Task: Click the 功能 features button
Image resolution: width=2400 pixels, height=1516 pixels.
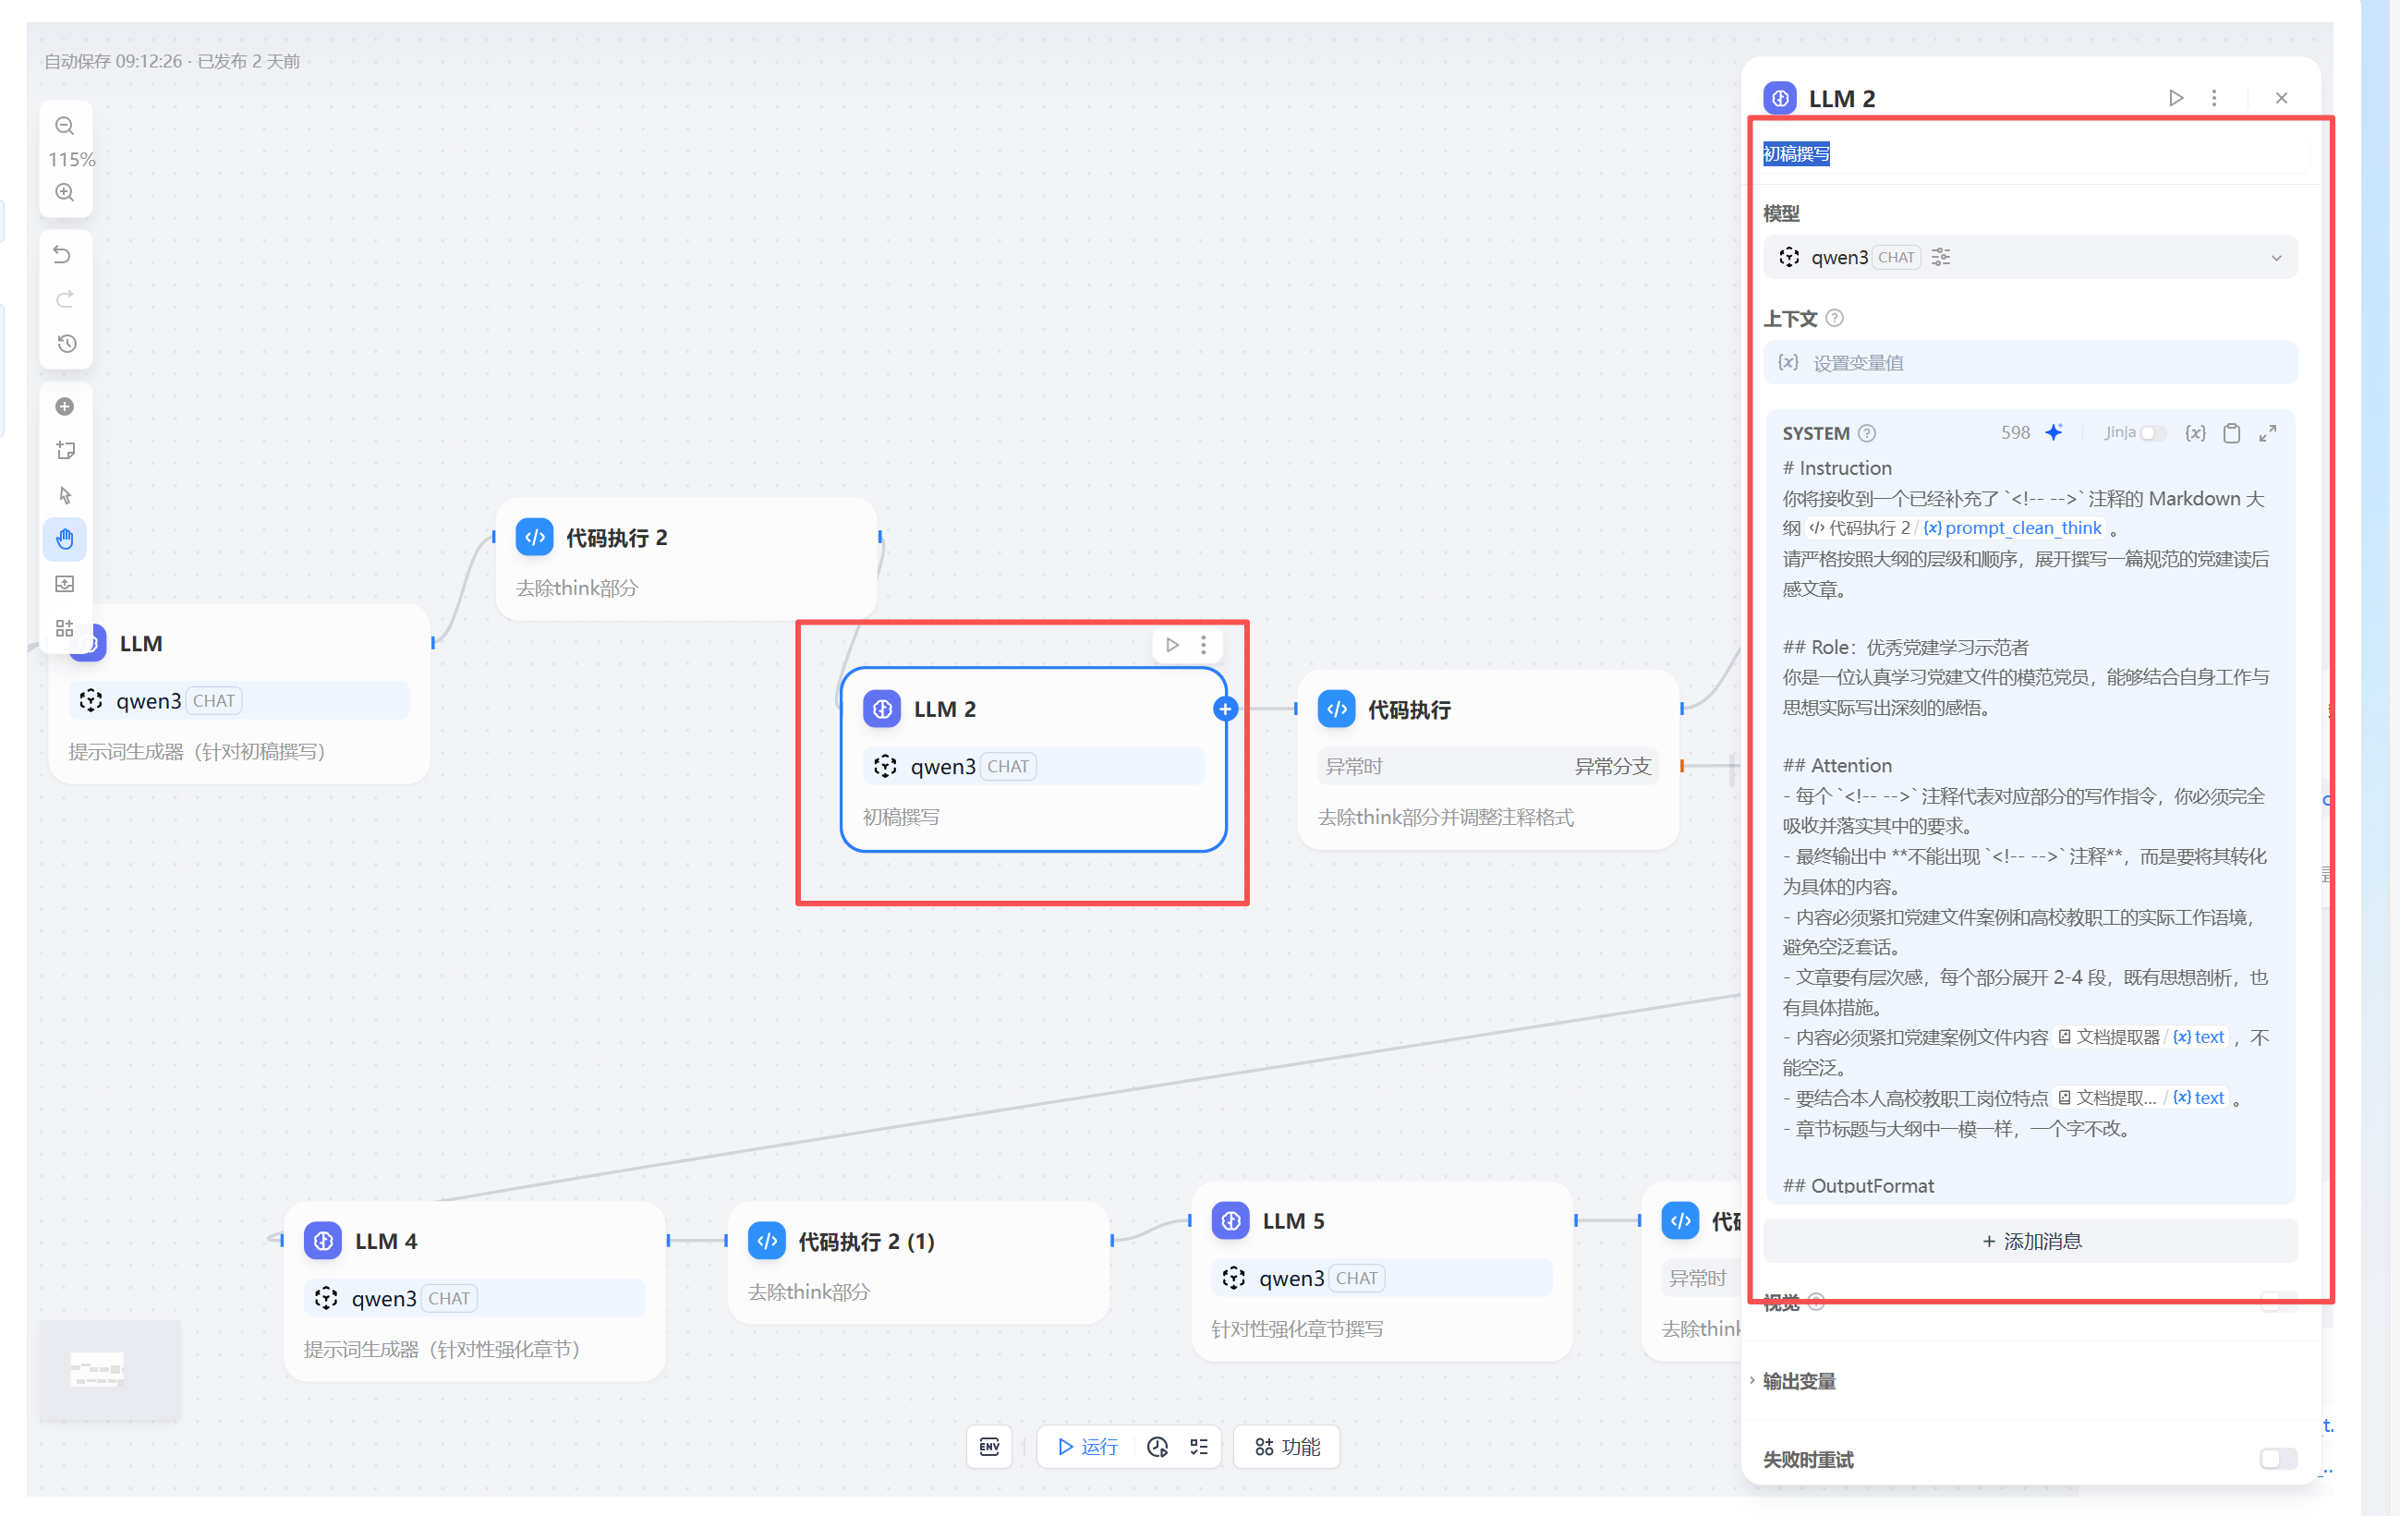Action: [1287, 1446]
